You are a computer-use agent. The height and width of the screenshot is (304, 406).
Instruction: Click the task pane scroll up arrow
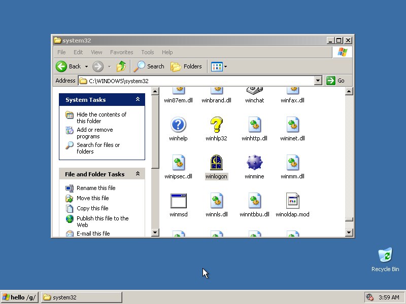click(155, 91)
